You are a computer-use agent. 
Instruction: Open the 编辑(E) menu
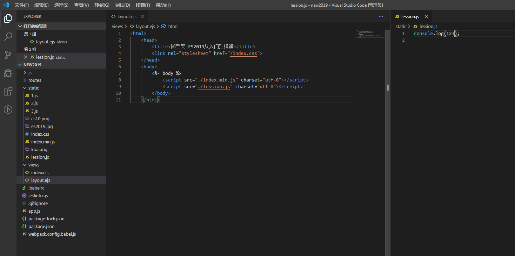[42, 5]
